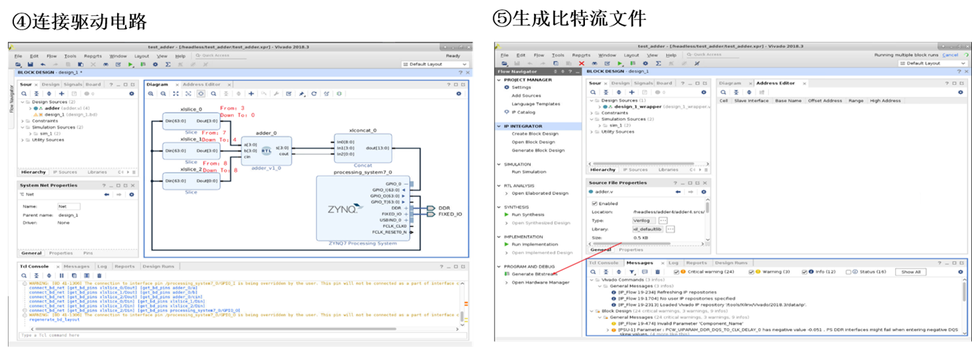Click Name field in System Net Properties
Viewport: 972px width, 347px height.
click(69, 206)
